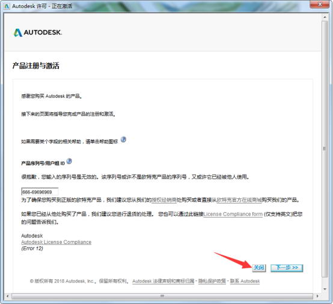Click the help icon beside the help text
This screenshot has height=304, width=333.
click(x=123, y=140)
